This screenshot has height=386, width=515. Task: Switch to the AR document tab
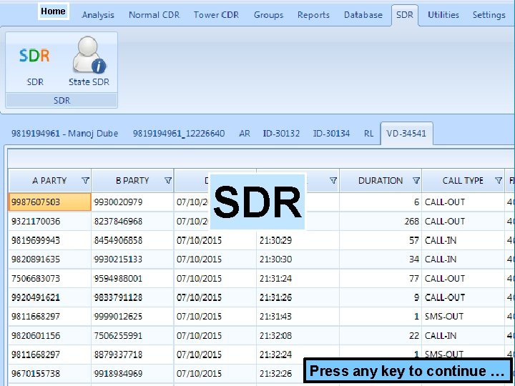pyautogui.click(x=245, y=134)
